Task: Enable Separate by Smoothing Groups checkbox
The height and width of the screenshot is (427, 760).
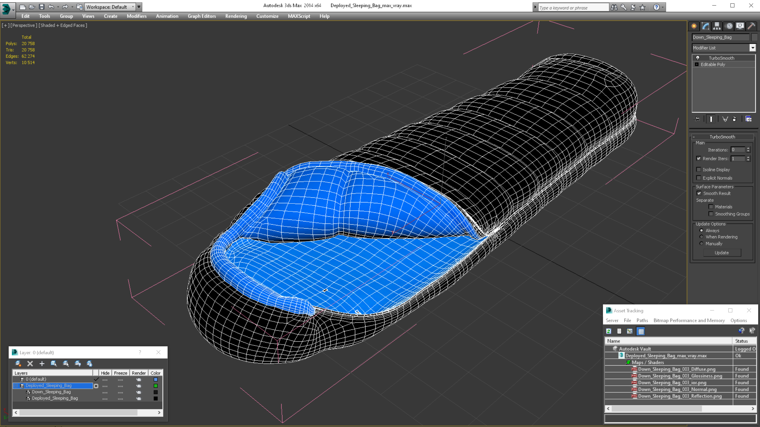Action: pyautogui.click(x=711, y=214)
